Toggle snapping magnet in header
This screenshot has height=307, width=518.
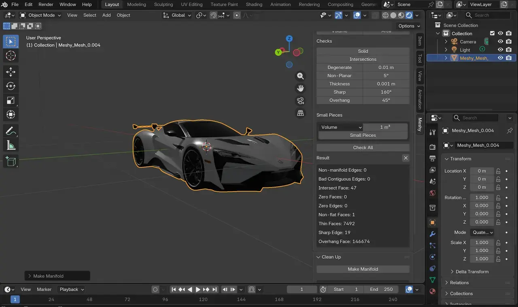[x=214, y=15]
